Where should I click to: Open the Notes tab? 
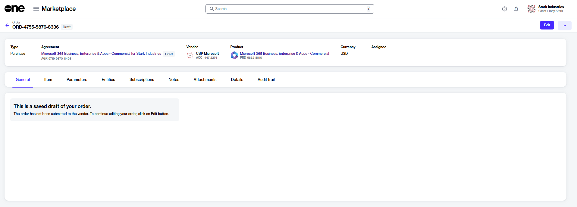[174, 80]
